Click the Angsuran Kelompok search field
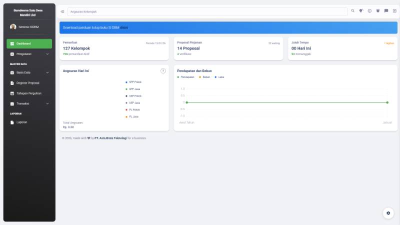Screen dimensions: 400x225 click(x=207, y=11)
